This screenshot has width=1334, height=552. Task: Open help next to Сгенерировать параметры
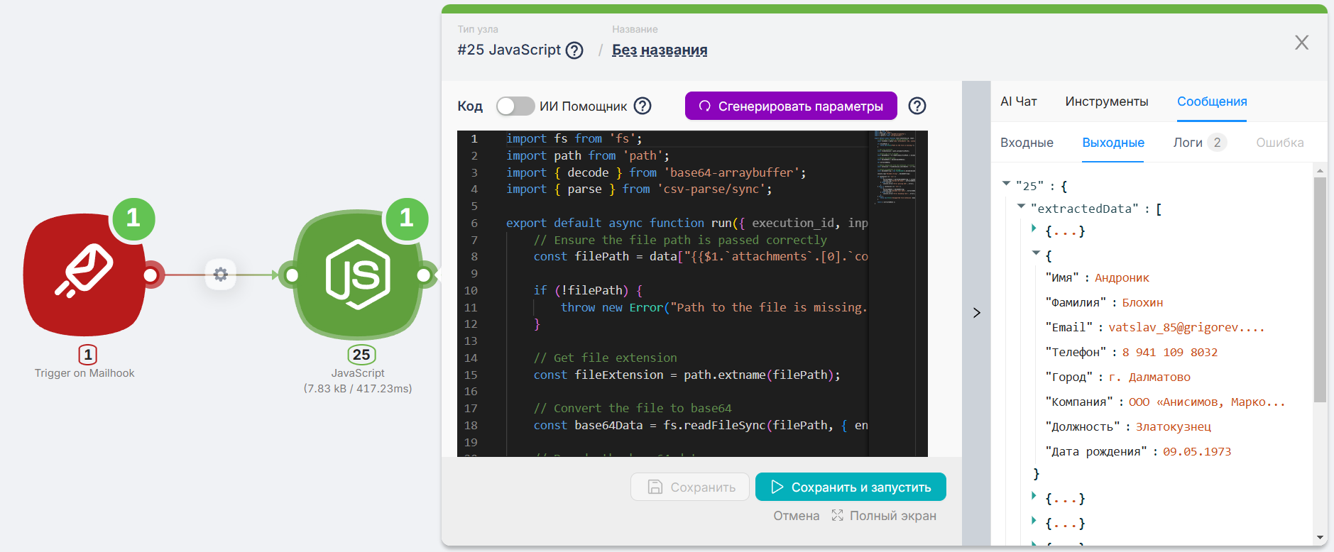[917, 106]
